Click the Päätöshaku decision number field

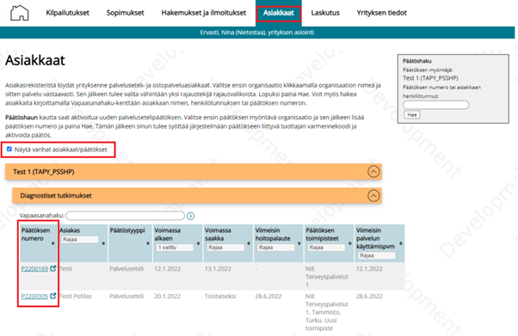[435, 105]
